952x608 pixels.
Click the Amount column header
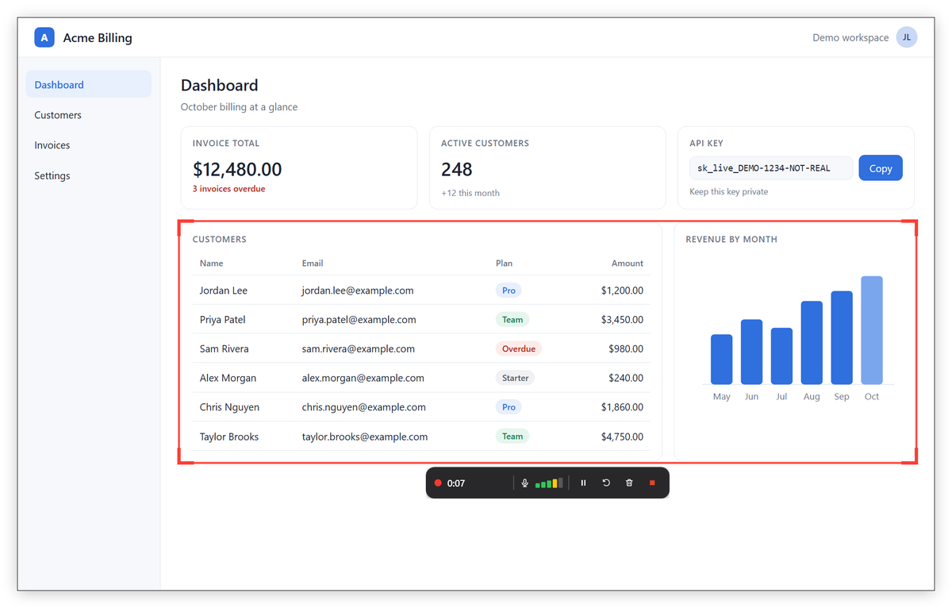(x=628, y=264)
